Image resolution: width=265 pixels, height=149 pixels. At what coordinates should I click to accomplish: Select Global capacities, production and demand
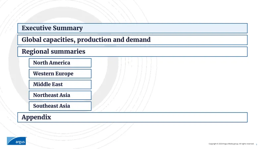(132, 40)
